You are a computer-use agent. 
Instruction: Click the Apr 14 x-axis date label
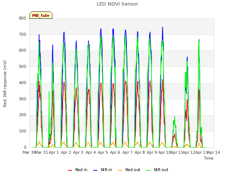pos(214,152)
